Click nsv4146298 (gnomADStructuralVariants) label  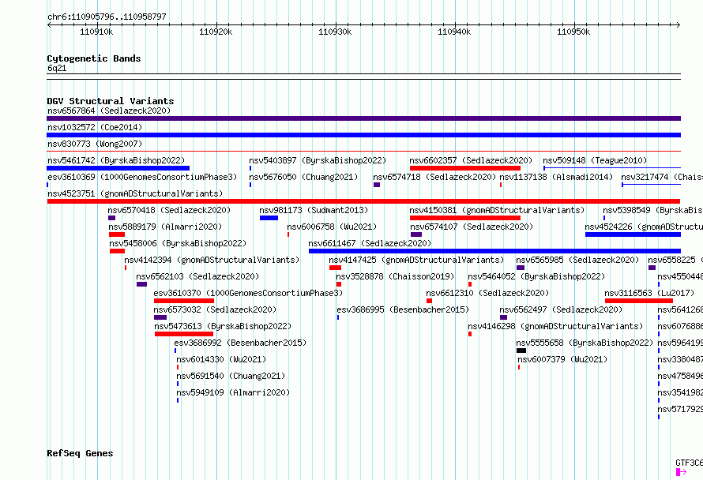555,326
